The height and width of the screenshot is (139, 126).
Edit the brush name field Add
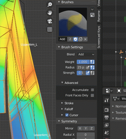pos(62,39)
